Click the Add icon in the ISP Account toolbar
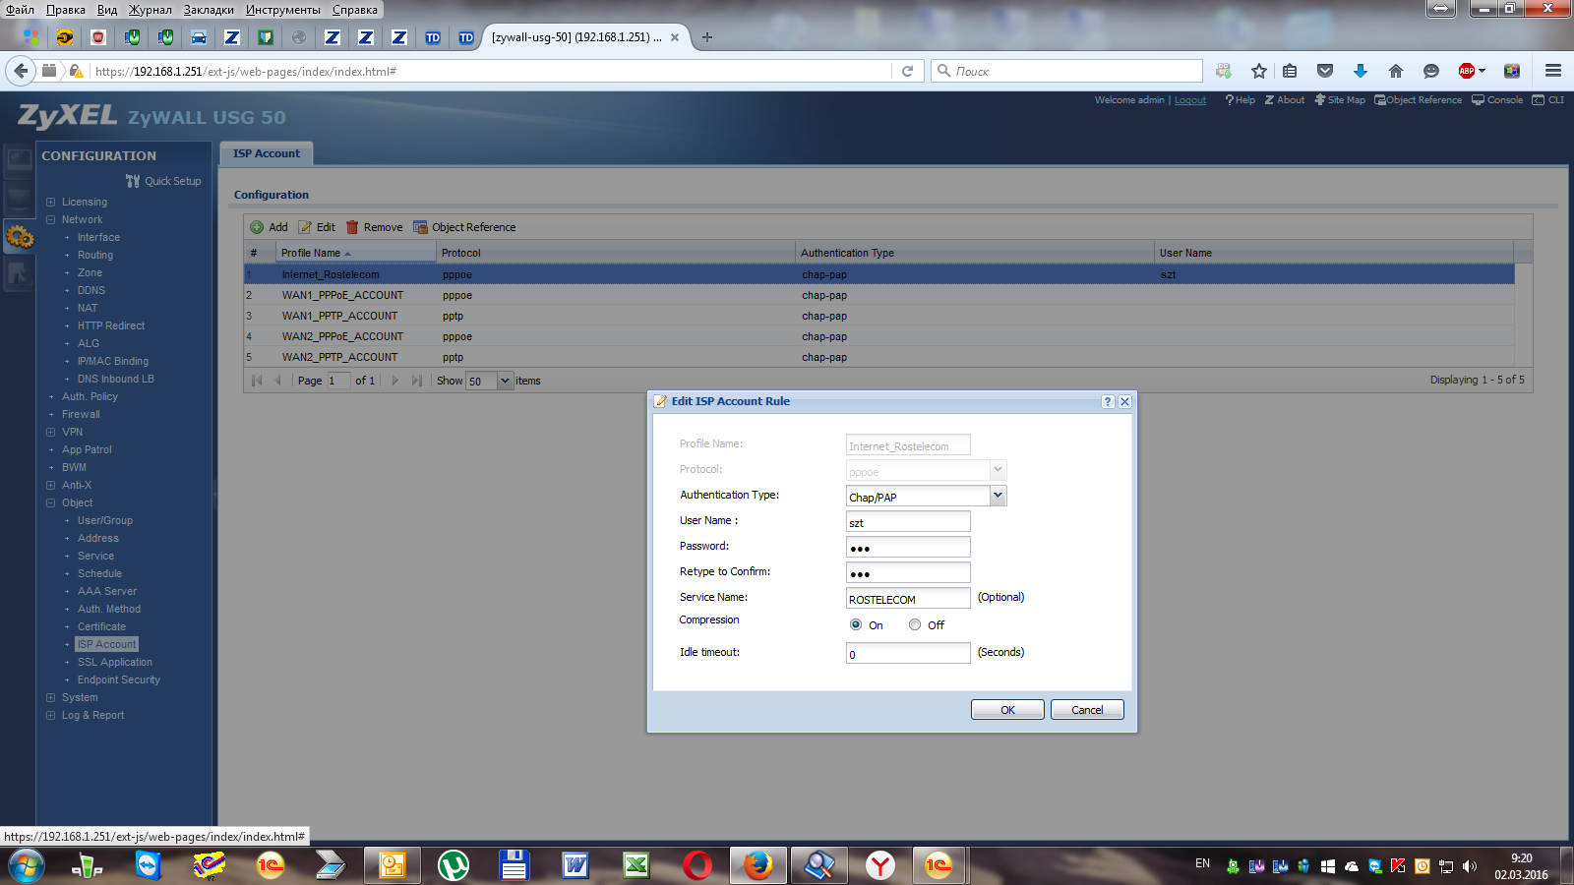 click(x=258, y=227)
